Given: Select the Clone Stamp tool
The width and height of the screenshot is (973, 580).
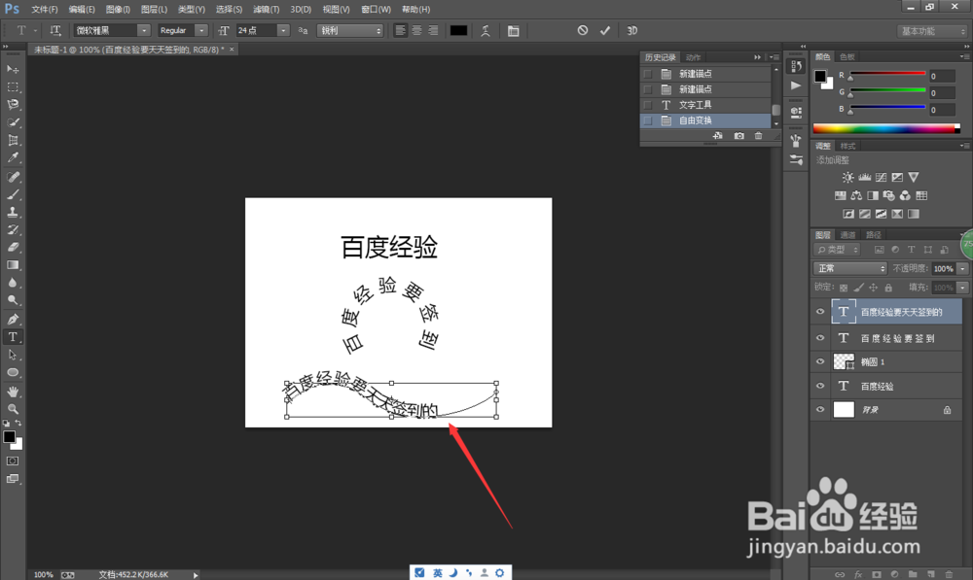Looking at the screenshot, I should coord(13,212).
